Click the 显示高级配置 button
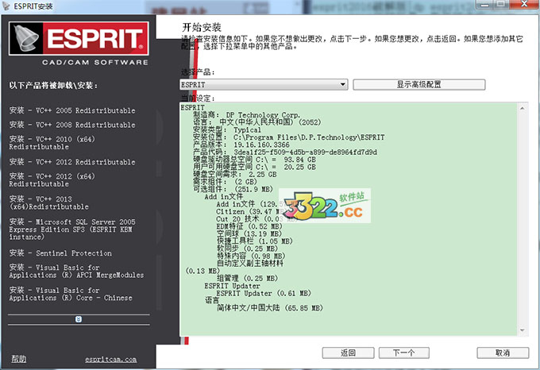Image resolution: width=540 pixels, height=370 pixels. 419,85
